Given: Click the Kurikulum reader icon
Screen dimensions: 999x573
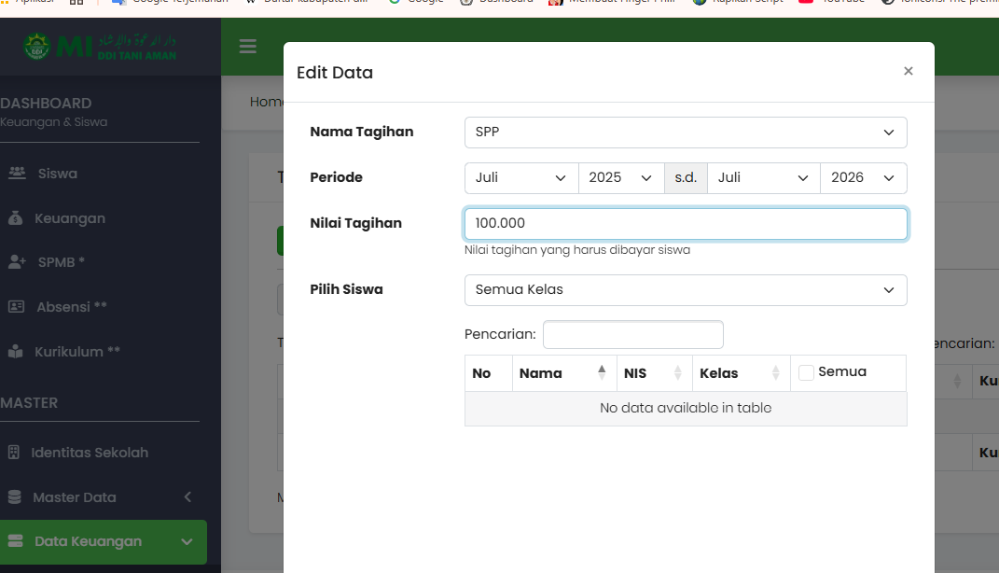Looking at the screenshot, I should coord(15,352).
